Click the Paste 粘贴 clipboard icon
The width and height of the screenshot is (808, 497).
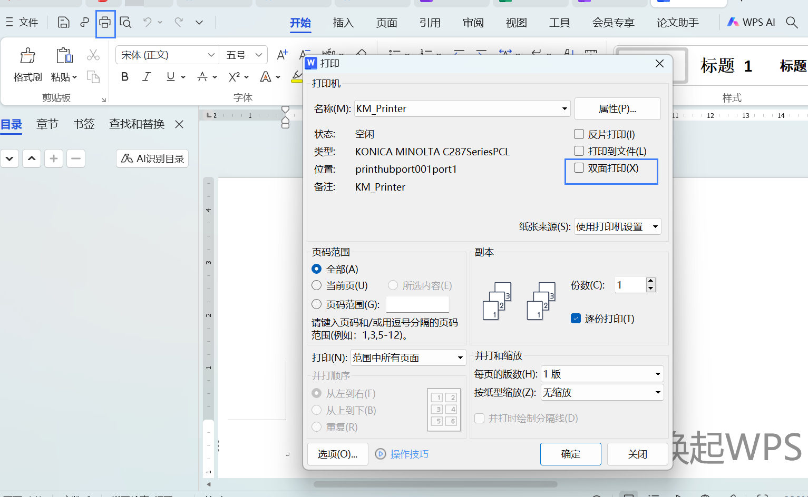click(x=64, y=56)
